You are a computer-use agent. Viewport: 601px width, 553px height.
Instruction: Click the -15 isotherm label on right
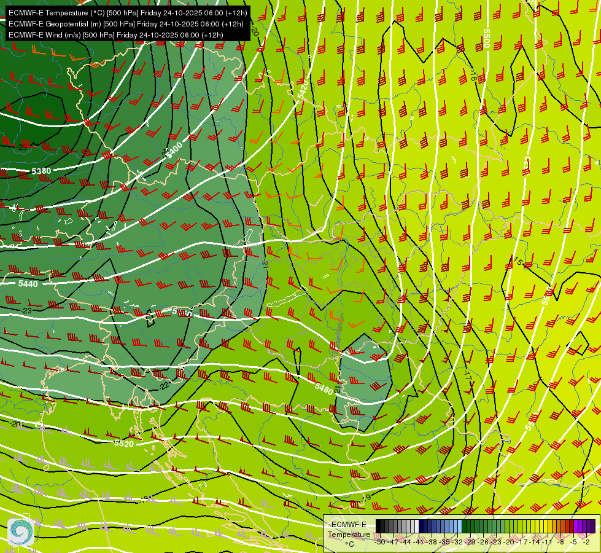pyautogui.click(x=518, y=262)
